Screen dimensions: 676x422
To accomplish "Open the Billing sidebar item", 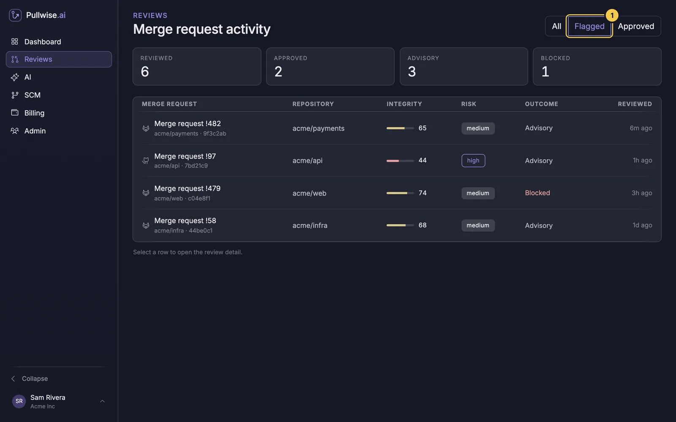I will click(x=59, y=113).
